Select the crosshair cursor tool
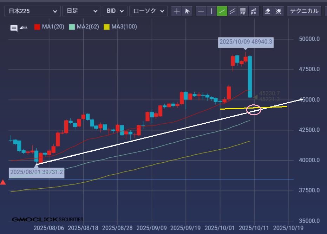Screen dimensions: 327x234 (x=177, y=11)
